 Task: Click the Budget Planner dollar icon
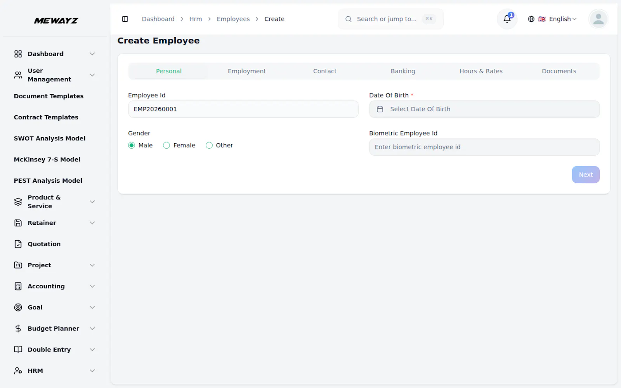18,329
